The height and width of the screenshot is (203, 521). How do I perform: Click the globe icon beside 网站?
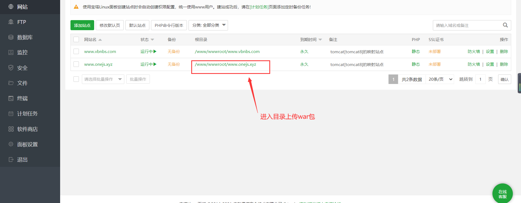click(x=11, y=7)
